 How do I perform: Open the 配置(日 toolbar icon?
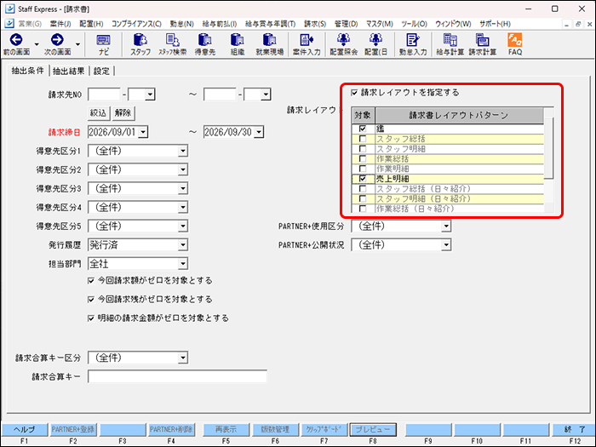pos(375,40)
